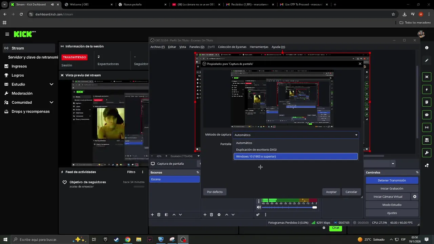The height and width of the screenshot is (244, 434).
Task: Undock the Escenas panel
Action: coord(198,172)
